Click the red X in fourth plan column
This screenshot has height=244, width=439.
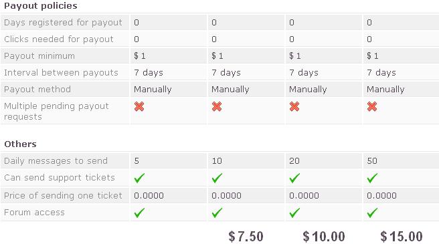click(x=372, y=106)
